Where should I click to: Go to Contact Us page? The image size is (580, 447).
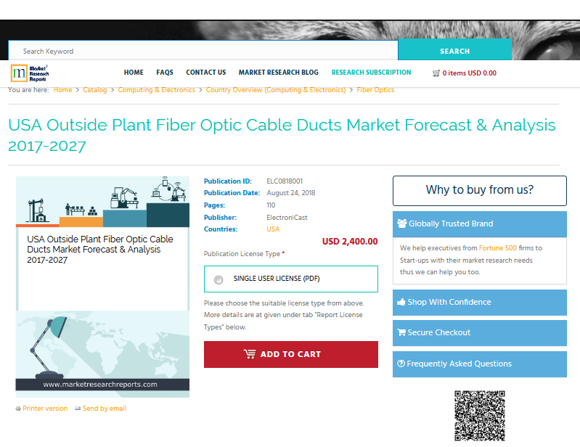pyautogui.click(x=205, y=73)
